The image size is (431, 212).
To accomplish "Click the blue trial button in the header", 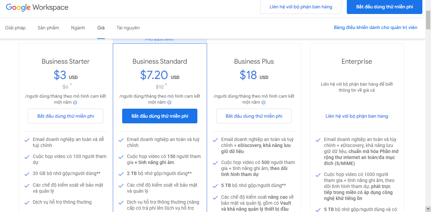I will (384, 7).
